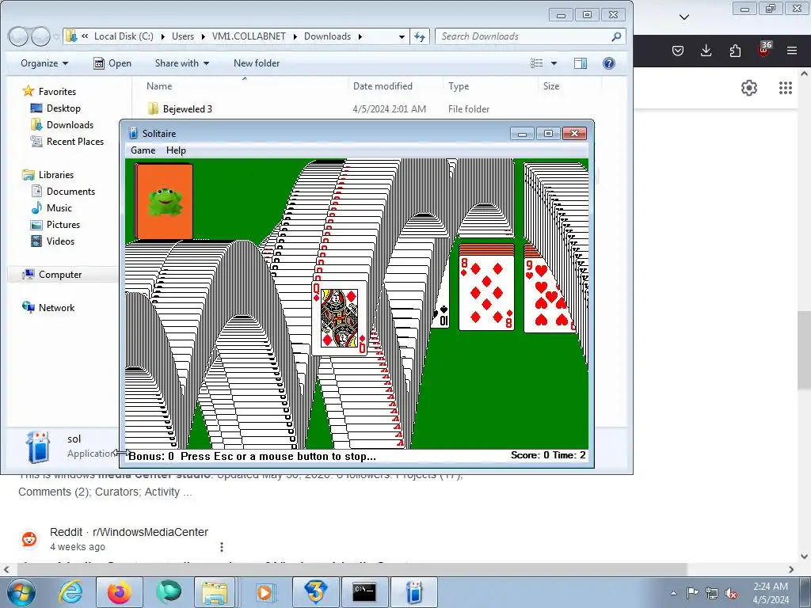The width and height of the screenshot is (811, 608).
Task: Click the Explorer back navigation button
Action: coord(18,36)
